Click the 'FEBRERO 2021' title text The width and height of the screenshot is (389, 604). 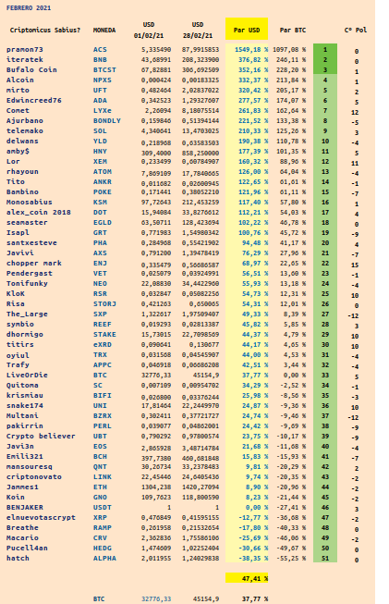(x=29, y=7)
